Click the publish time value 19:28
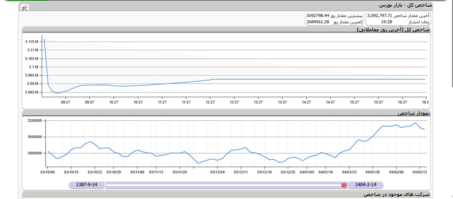 387,22
